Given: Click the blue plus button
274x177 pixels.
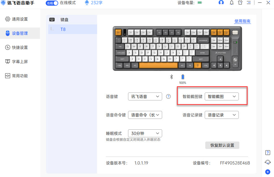Looking at the screenshot, I should point(267,172).
